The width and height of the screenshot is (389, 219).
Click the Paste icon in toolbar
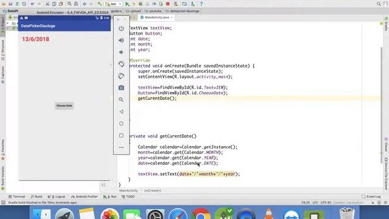pyautogui.click(x=61, y=4)
